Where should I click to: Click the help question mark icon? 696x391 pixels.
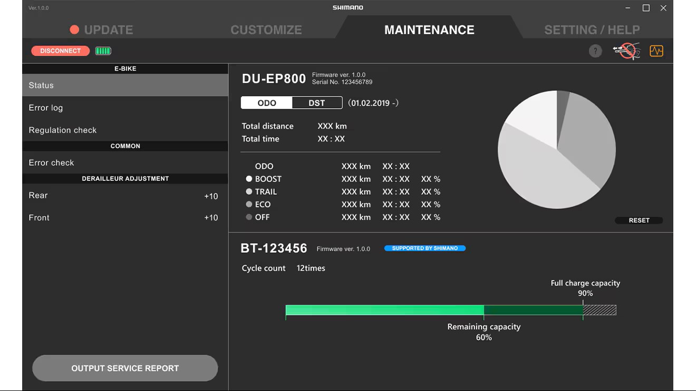595,51
